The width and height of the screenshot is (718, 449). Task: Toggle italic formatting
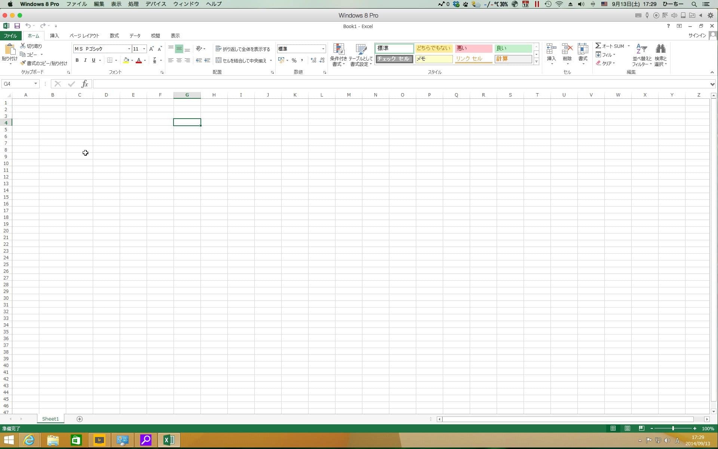pos(85,60)
